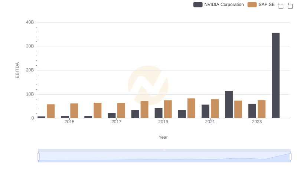Screen dimensions: 297x171
Task: Click the NVIDIA bar for 2018
Action: click(x=135, y=114)
